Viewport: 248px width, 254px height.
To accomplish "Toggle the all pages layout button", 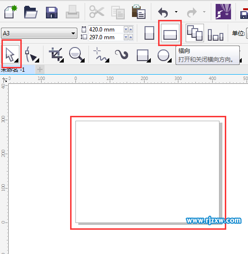I will tap(195, 33).
